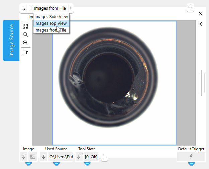Click the zoom in magnifier icon
Screen dimensions: 209x169
pos(25,35)
